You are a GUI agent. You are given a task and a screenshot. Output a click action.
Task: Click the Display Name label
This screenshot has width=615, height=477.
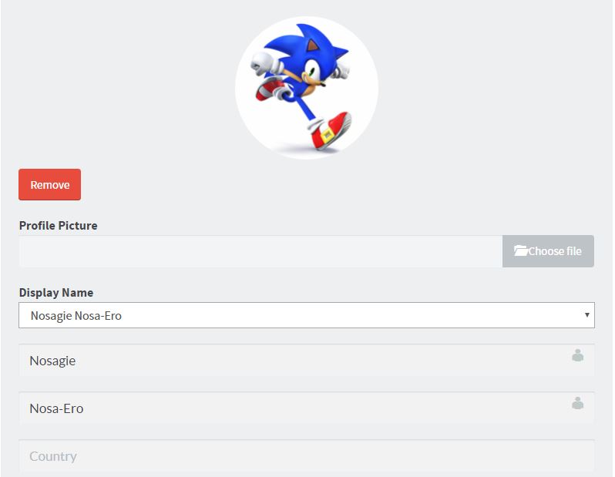[x=56, y=293]
